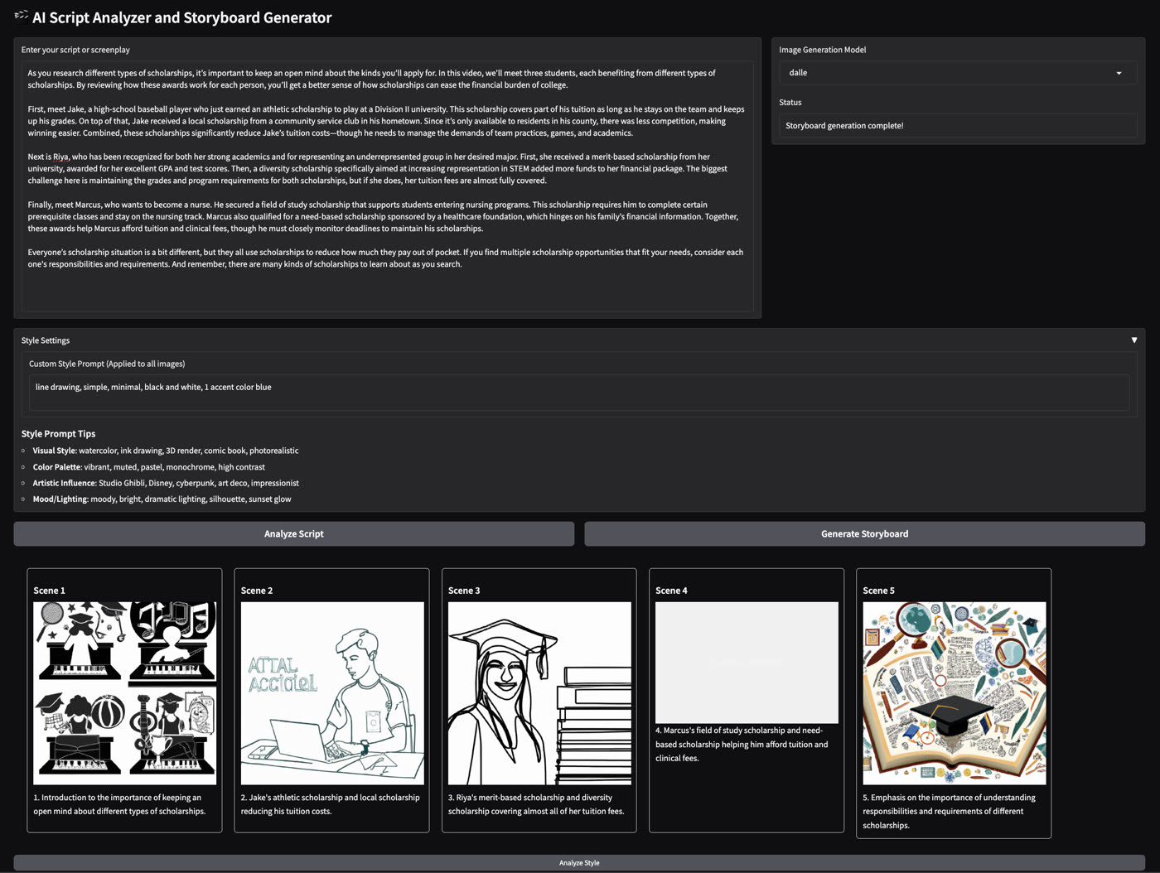Click the Generate Storyboard button
The height and width of the screenshot is (873, 1160).
864,534
